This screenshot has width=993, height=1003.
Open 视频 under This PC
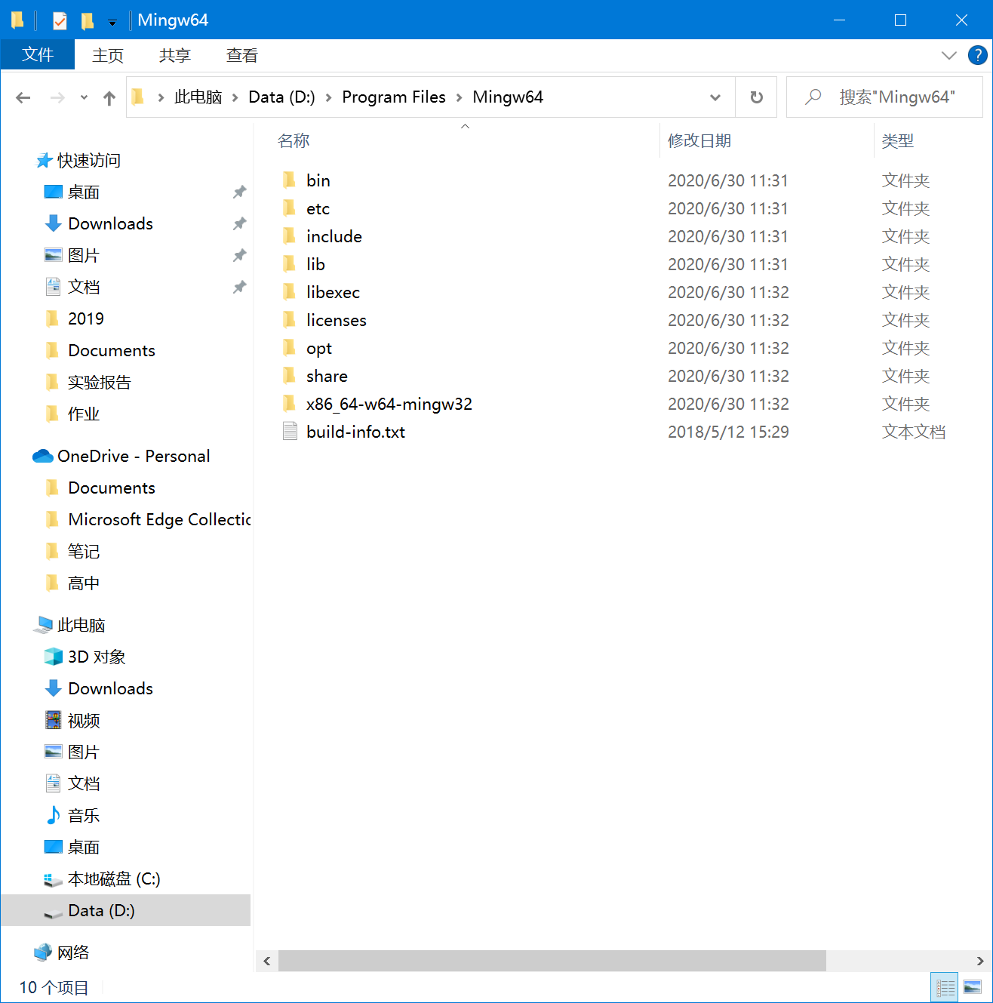point(83,721)
